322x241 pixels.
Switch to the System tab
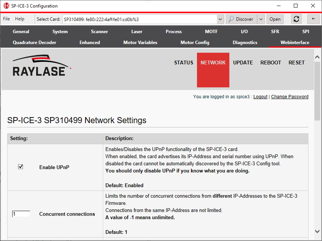point(60,32)
